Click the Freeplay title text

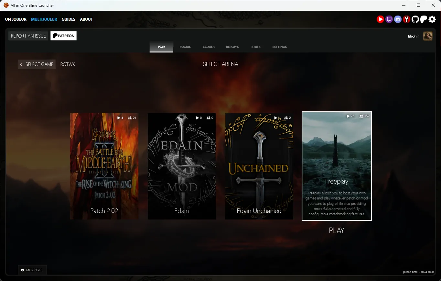[x=337, y=182]
